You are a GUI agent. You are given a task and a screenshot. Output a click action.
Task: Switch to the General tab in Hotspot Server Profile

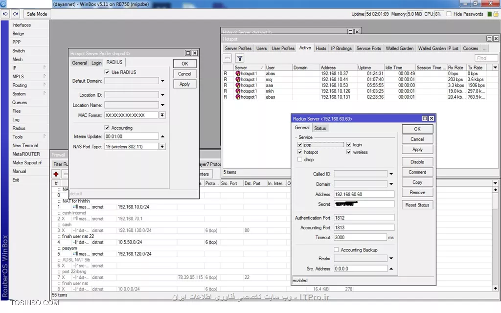[x=79, y=63]
